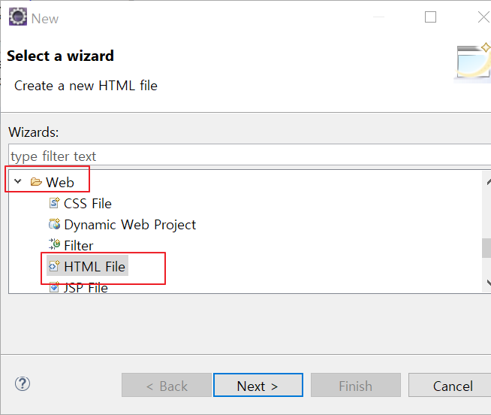The width and height of the screenshot is (491, 415).
Task: Select the Dynamic Web Project entry
Action: click(130, 225)
